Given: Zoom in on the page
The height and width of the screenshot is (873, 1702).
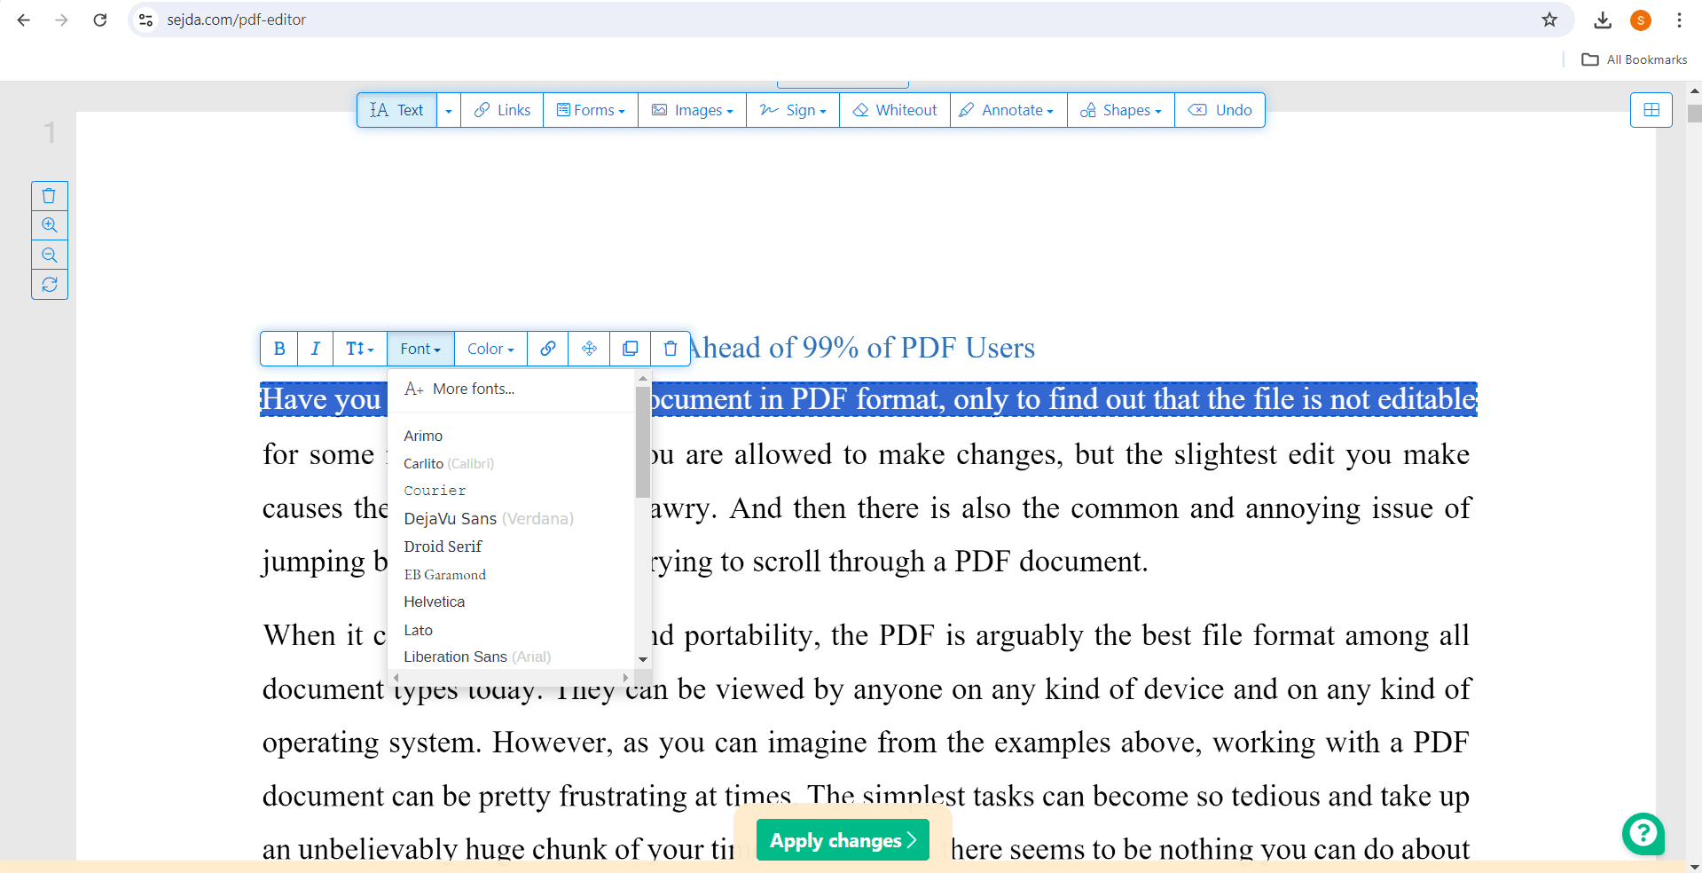Looking at the screenshot, I should click(x=50, y=225).
